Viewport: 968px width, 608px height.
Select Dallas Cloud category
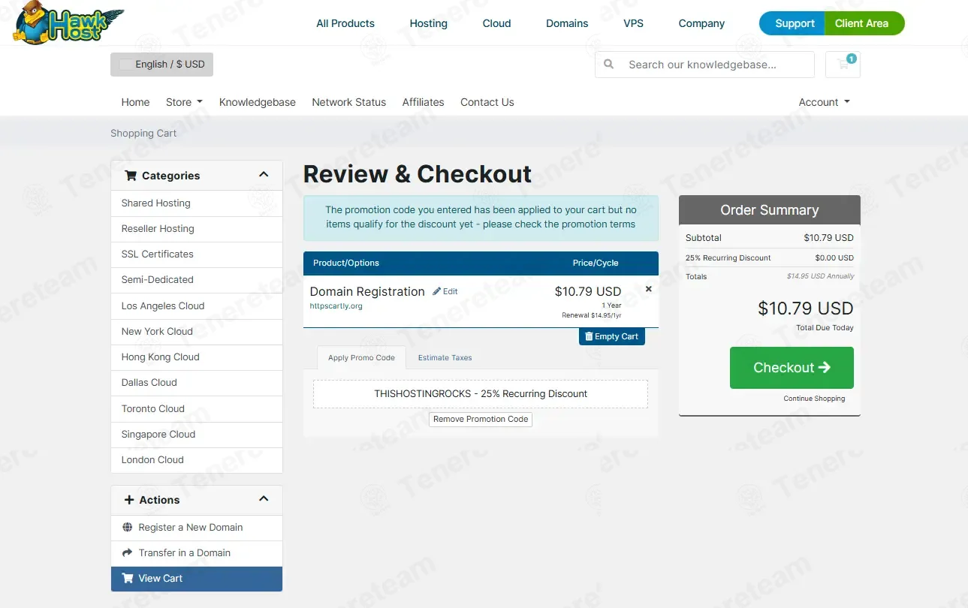click(x=197, y=383)
